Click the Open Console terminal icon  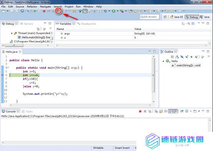[x=22, y=11]
